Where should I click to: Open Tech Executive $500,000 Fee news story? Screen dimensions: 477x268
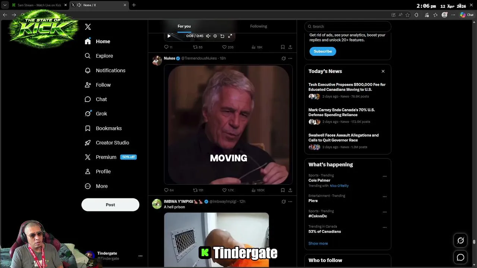[x=347, y=90]
